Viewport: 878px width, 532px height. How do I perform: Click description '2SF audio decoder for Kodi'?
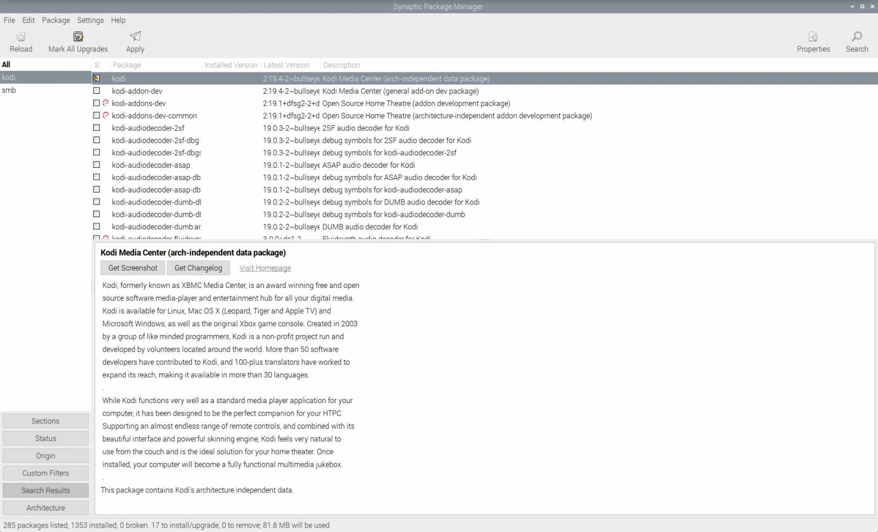coord(366,128)
